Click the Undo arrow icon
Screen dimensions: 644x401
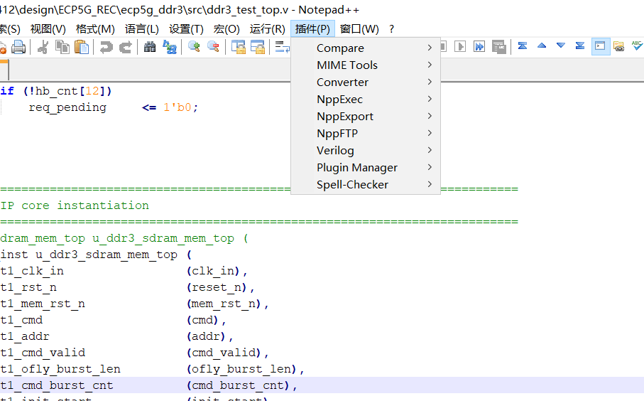(x=106, y=47)
